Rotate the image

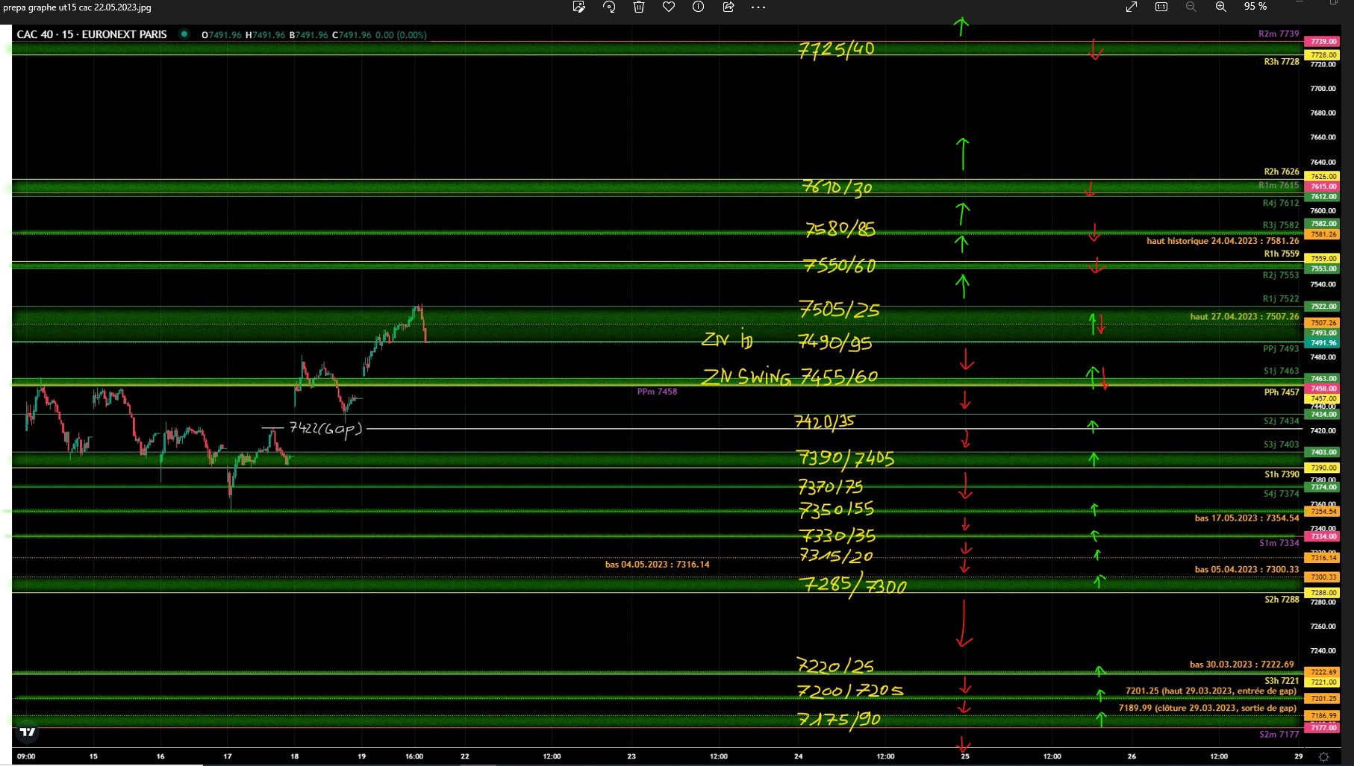[609, 7]
